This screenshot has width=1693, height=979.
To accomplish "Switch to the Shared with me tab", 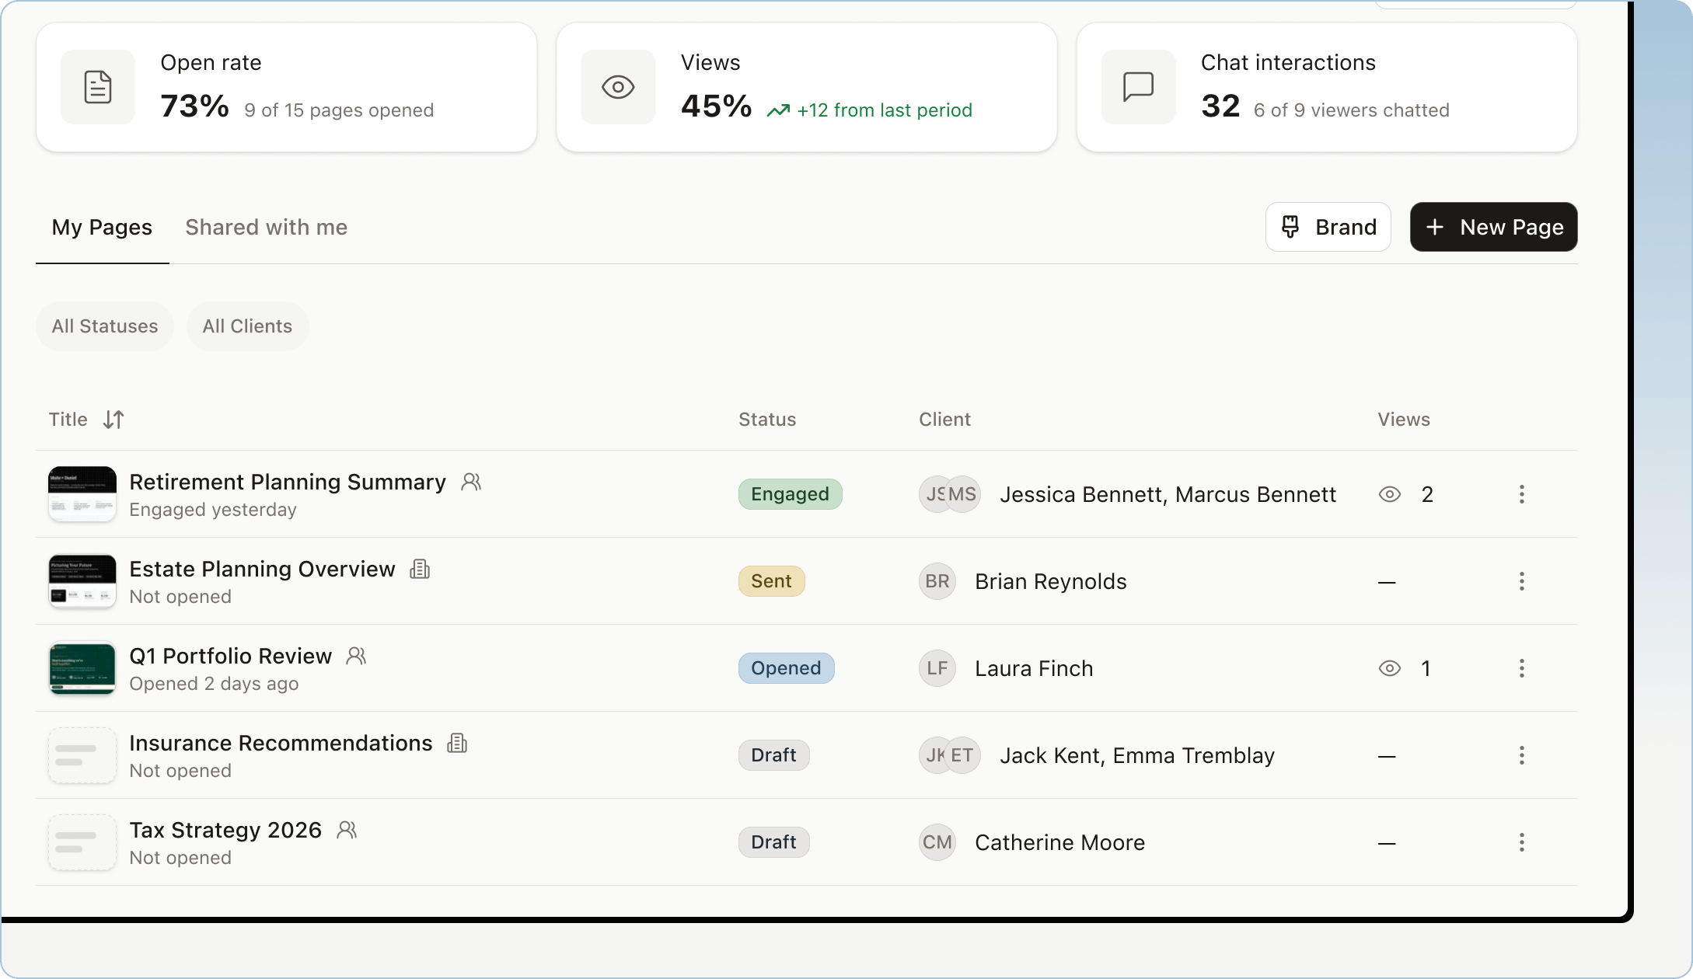I will coord(266,227).
